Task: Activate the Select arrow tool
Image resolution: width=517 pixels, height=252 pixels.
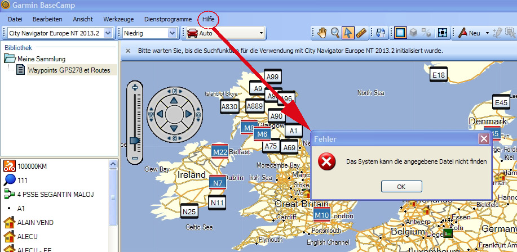Action: (348, 33)
